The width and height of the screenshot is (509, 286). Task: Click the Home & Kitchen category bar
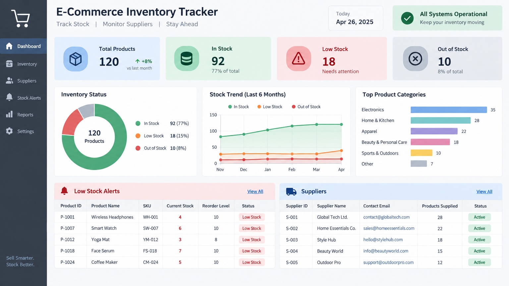point(440,120)
